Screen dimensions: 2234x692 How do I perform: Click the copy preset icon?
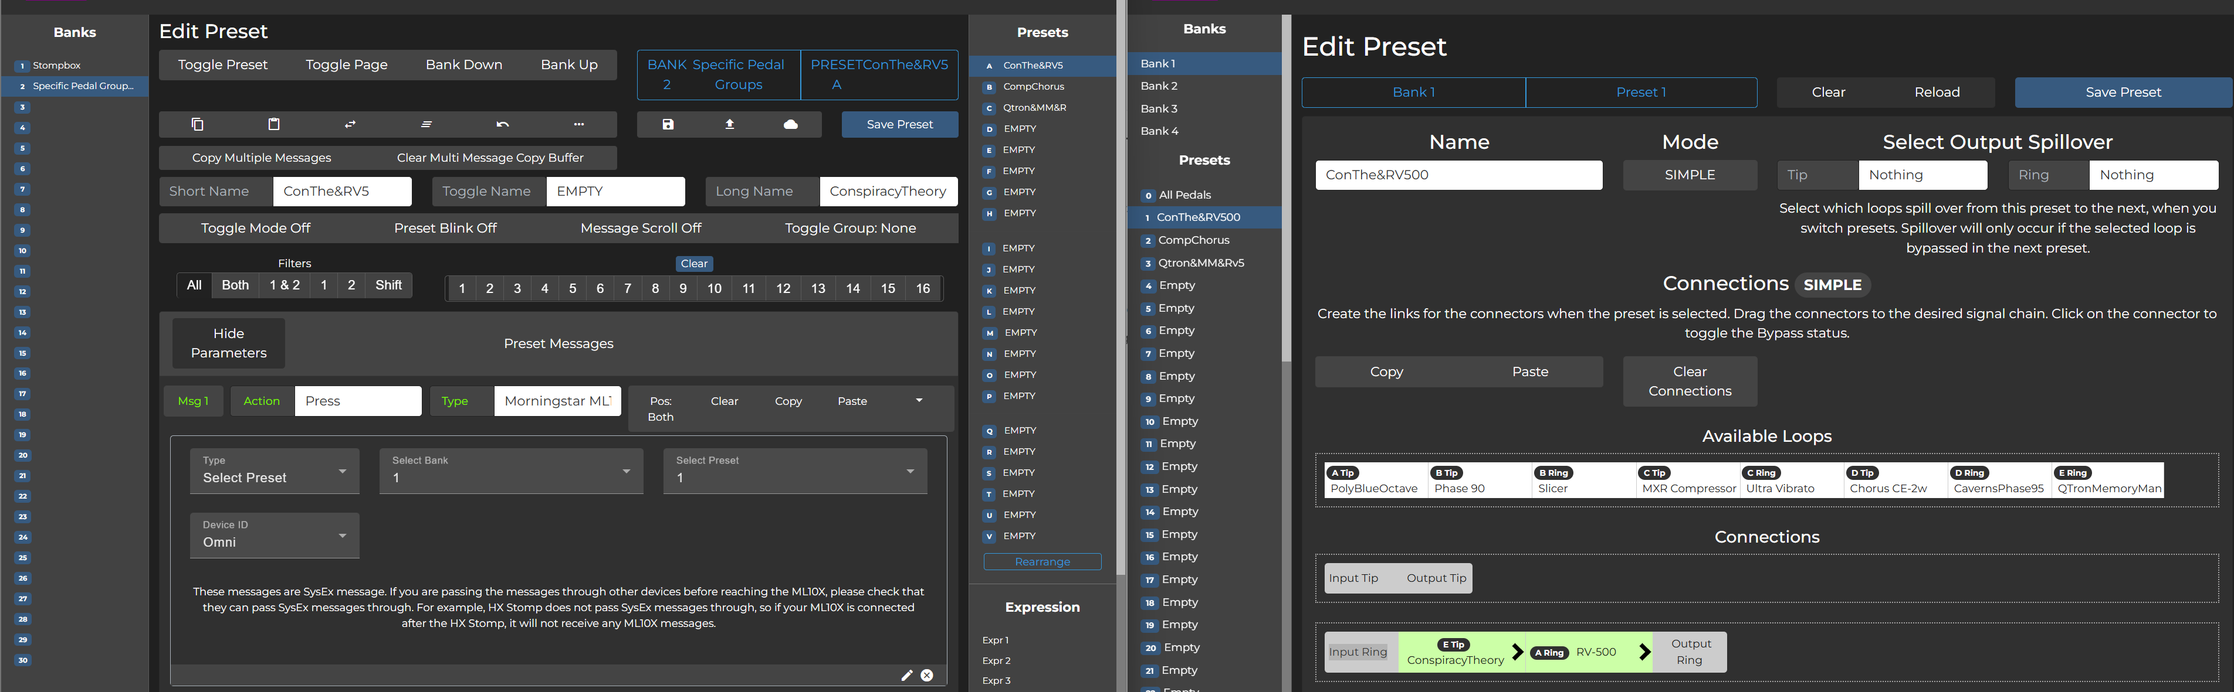197,125
